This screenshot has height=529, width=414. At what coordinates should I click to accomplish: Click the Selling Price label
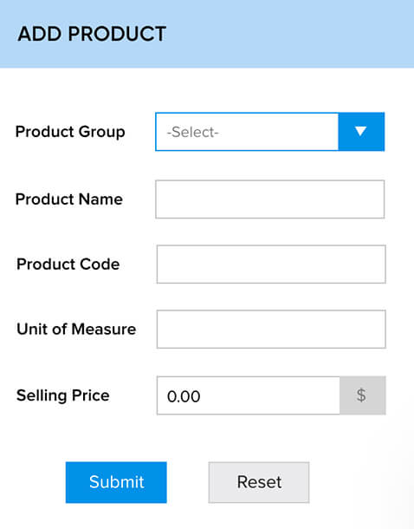(63, 395)
